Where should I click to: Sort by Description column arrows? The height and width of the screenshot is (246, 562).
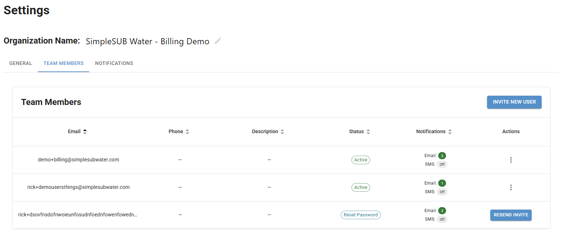point(282,132)
